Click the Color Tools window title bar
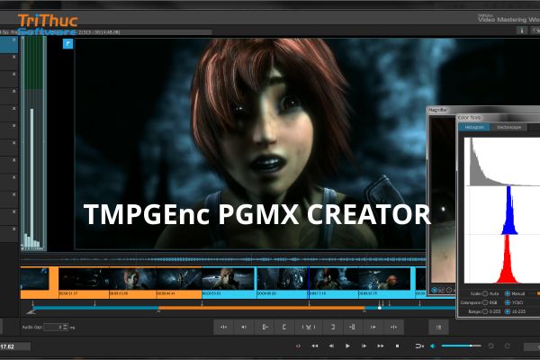 [x=499, y=118]
